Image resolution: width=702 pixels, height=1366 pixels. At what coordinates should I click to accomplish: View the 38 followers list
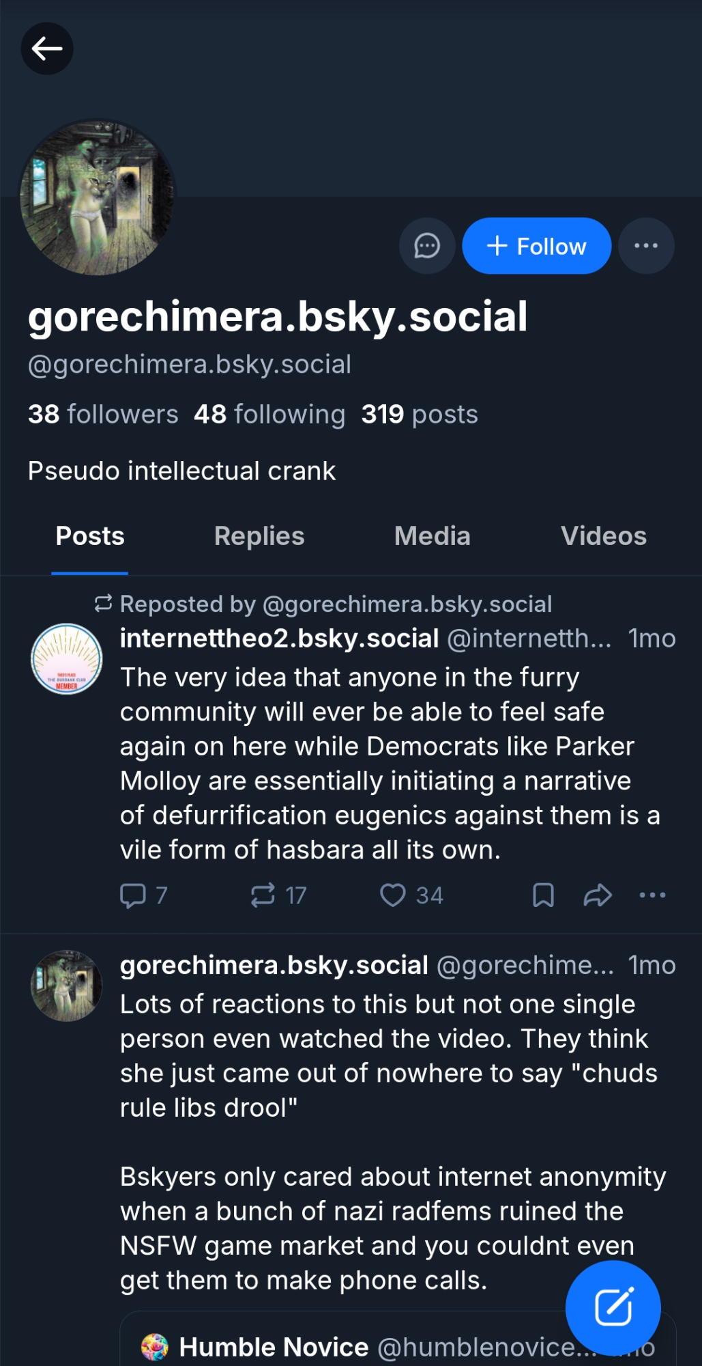click(x=103, y=414)
